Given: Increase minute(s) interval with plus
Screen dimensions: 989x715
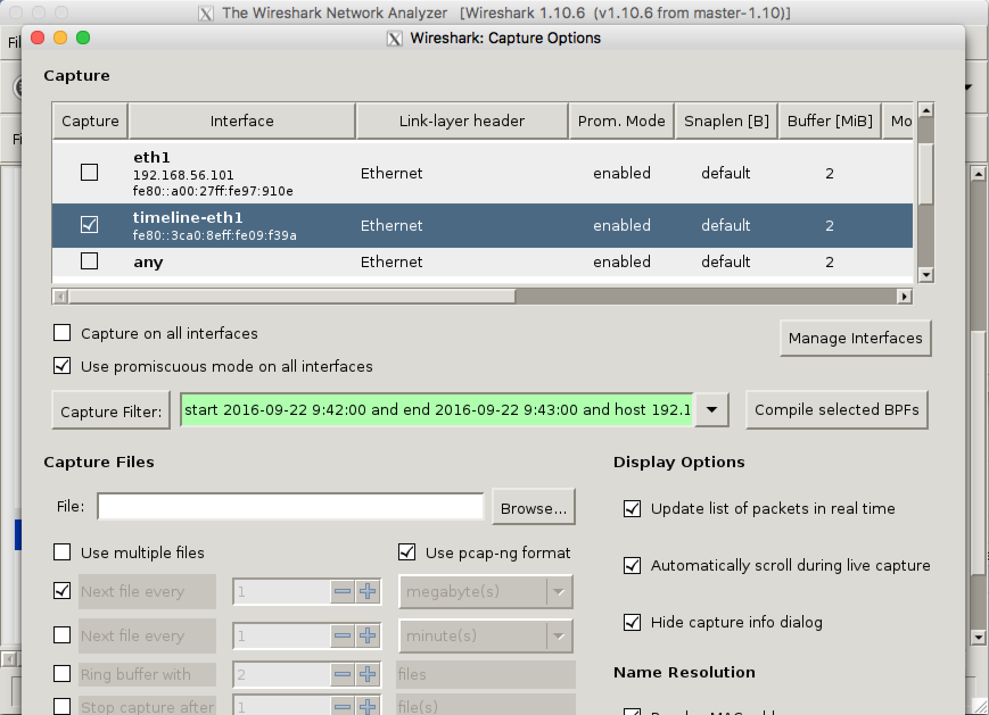Looking at the screenshot, I should (368, 635).
